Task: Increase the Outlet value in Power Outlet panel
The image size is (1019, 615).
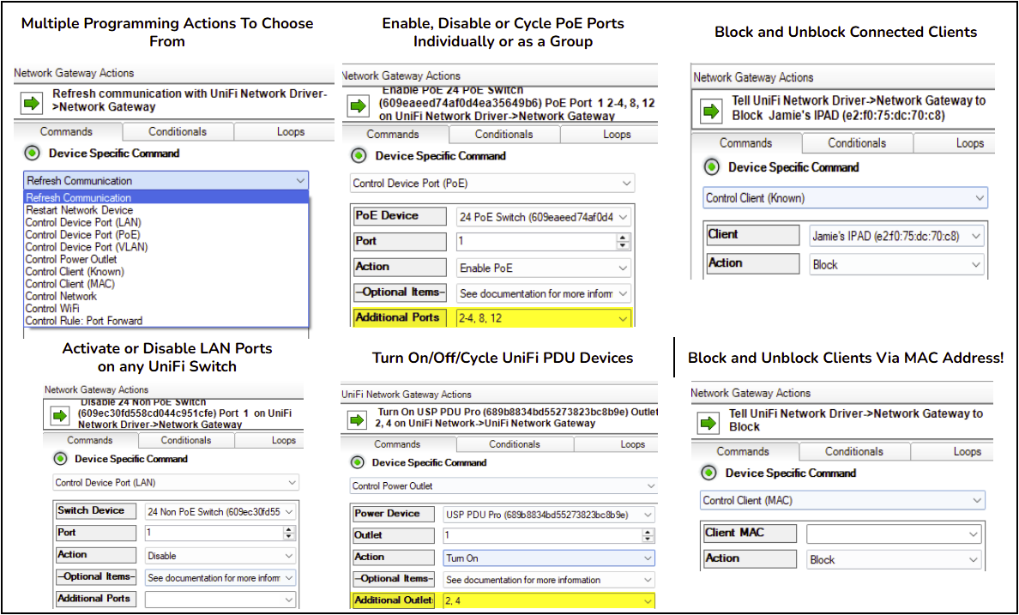Action: click(x=648, y=531)
